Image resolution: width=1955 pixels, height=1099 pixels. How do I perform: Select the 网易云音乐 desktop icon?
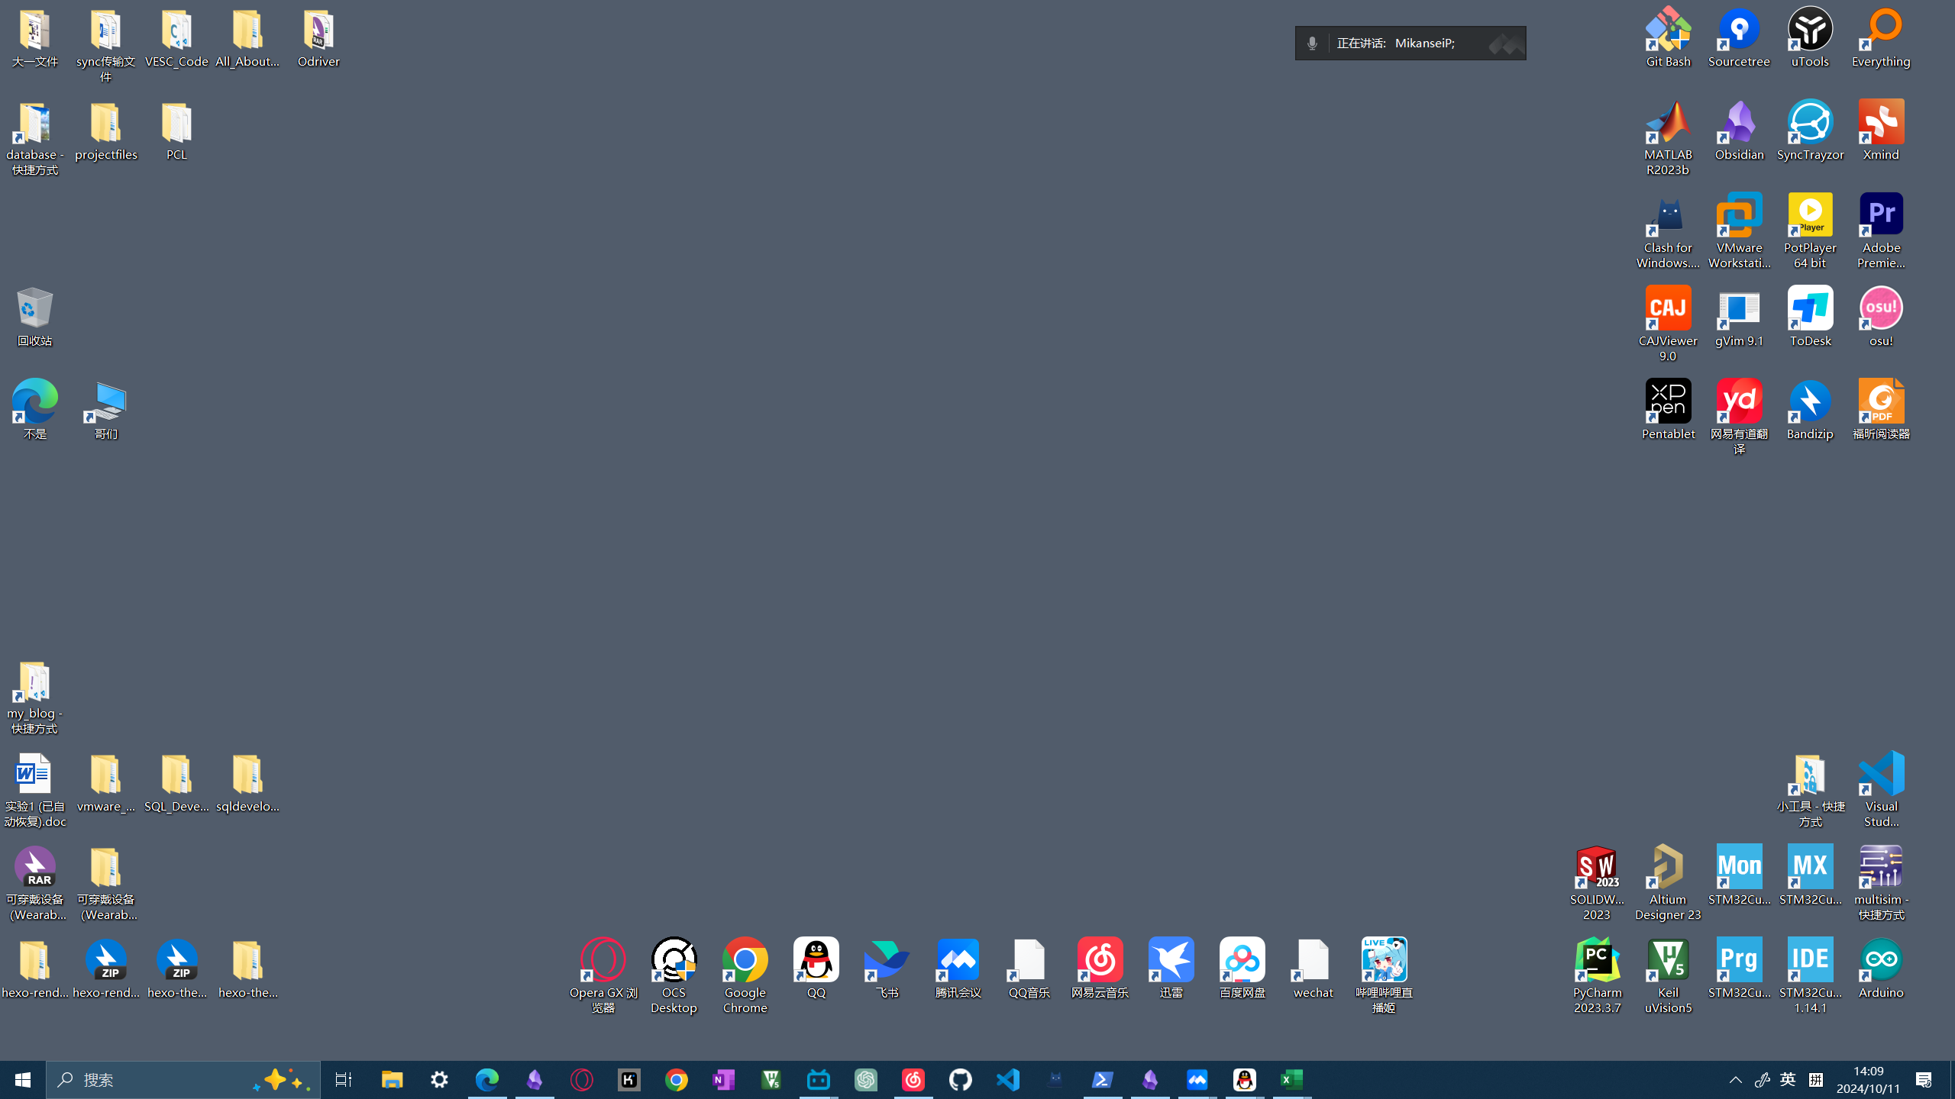pos(1100,968)
